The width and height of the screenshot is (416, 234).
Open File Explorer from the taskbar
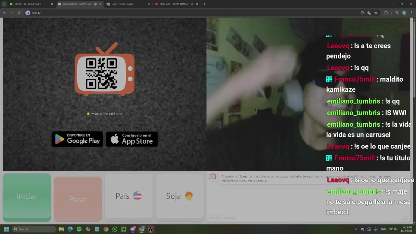click(61, 229)
